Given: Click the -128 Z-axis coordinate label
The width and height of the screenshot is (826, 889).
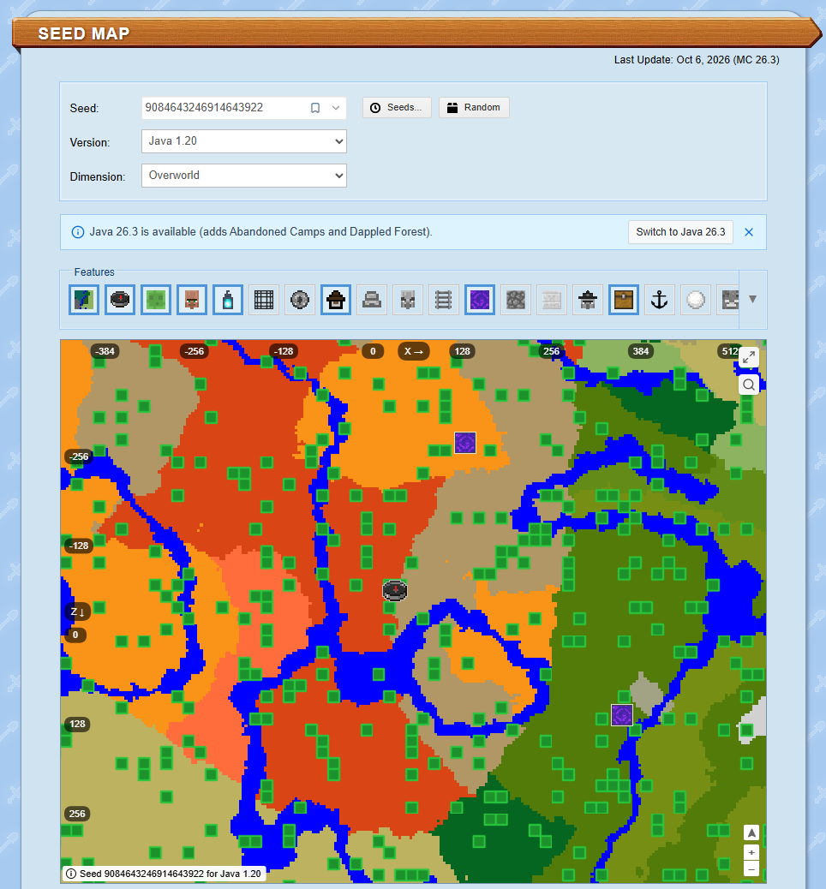Looking at the screenshot, I should click(x=79, y=546).
